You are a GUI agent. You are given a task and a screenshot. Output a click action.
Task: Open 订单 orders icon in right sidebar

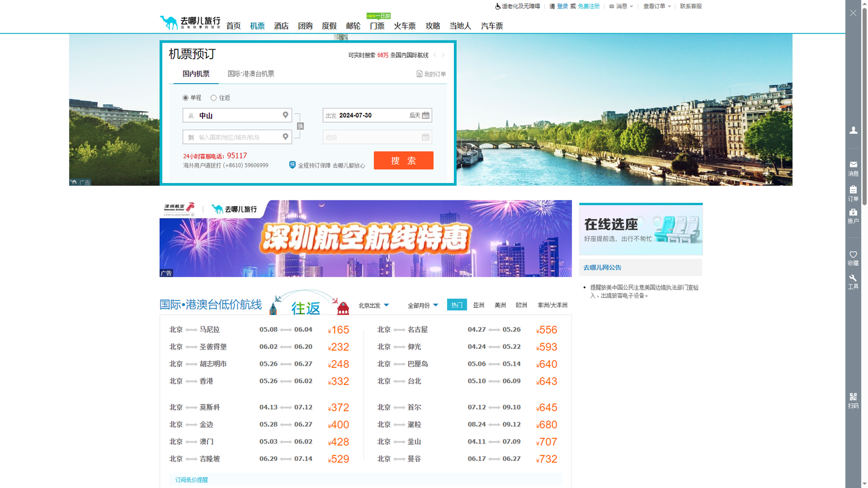(x=853, y=193)
